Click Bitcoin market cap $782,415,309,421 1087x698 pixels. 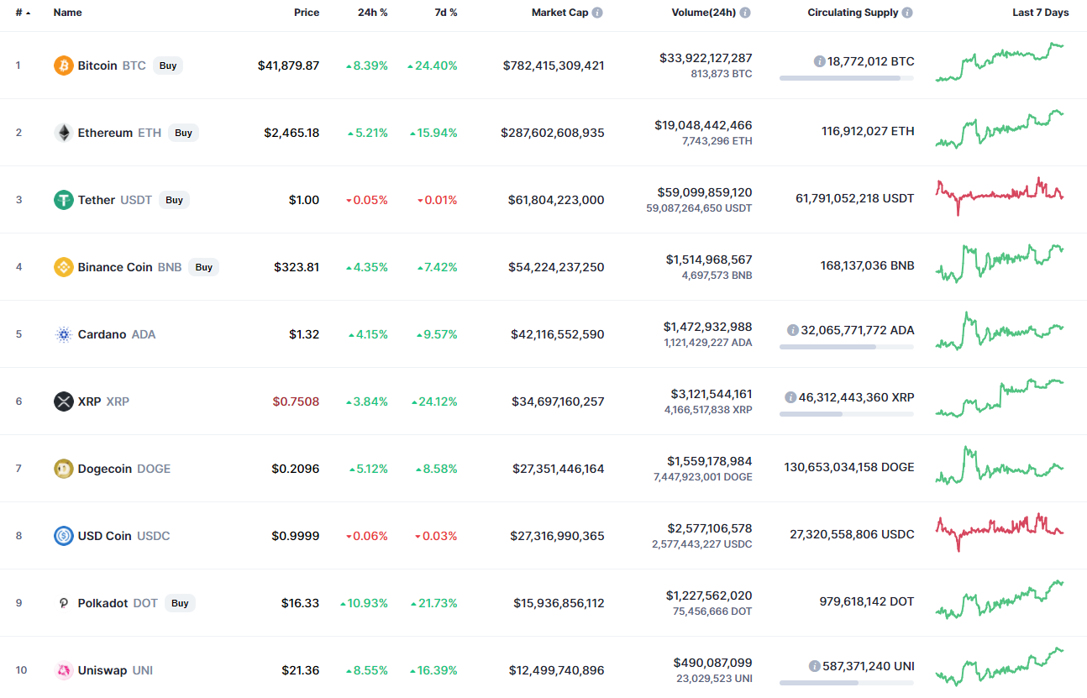[x=554, y=66]
